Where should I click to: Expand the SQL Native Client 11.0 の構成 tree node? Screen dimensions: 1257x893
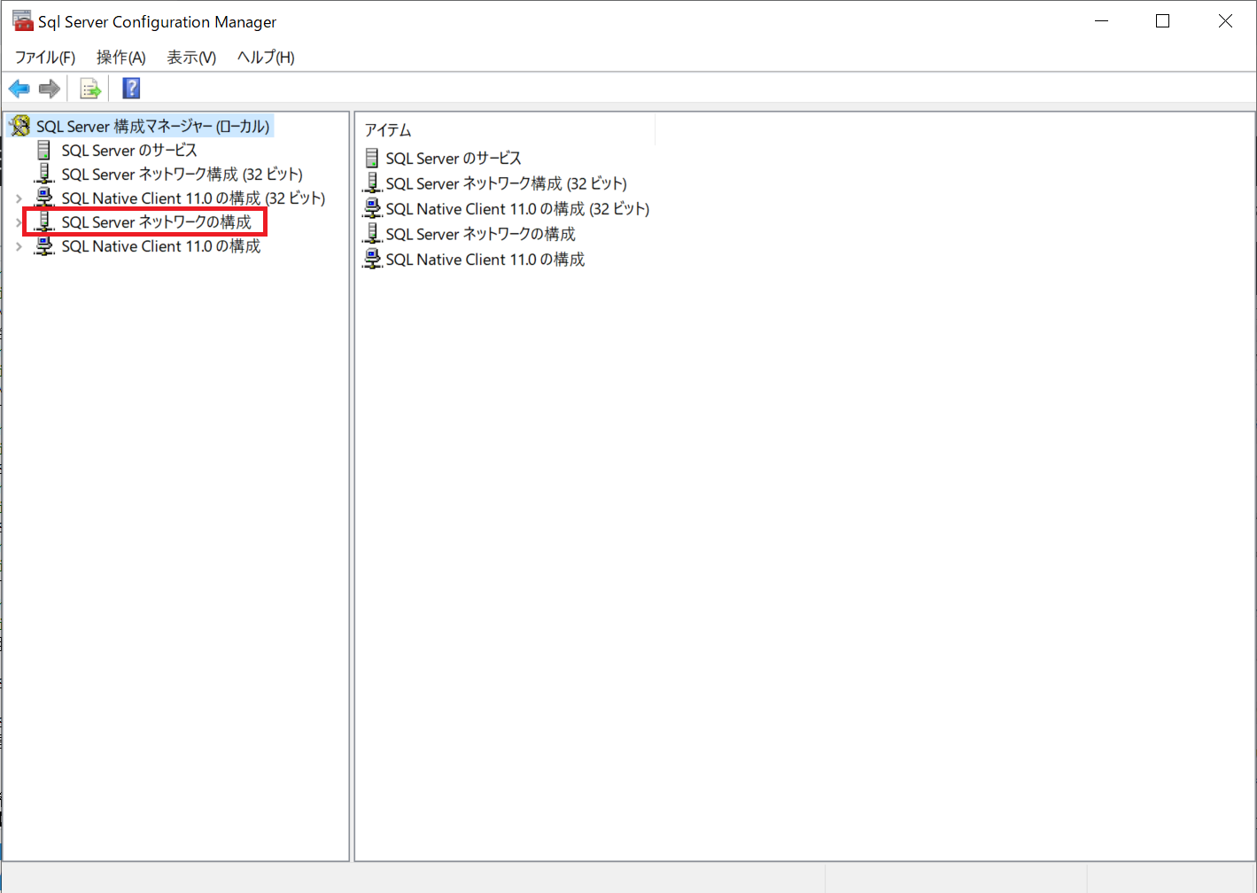(19, 246)
